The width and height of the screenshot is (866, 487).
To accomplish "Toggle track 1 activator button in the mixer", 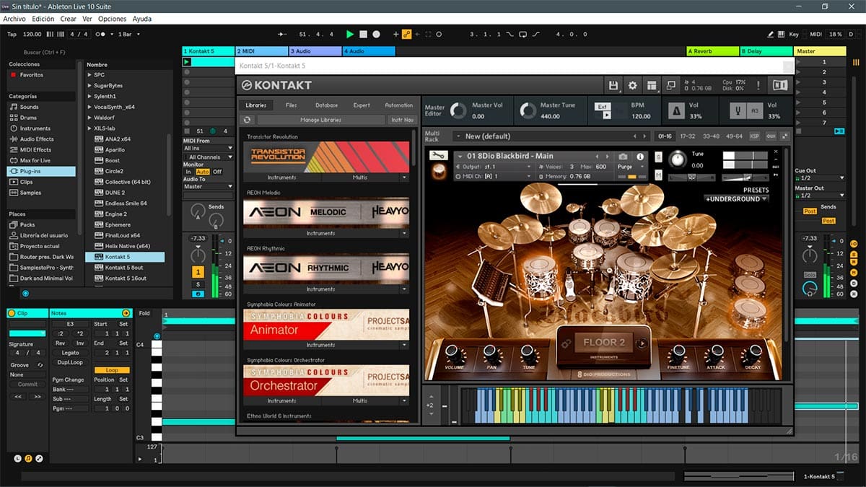I will pyautogui.click(x=198, y=272).
